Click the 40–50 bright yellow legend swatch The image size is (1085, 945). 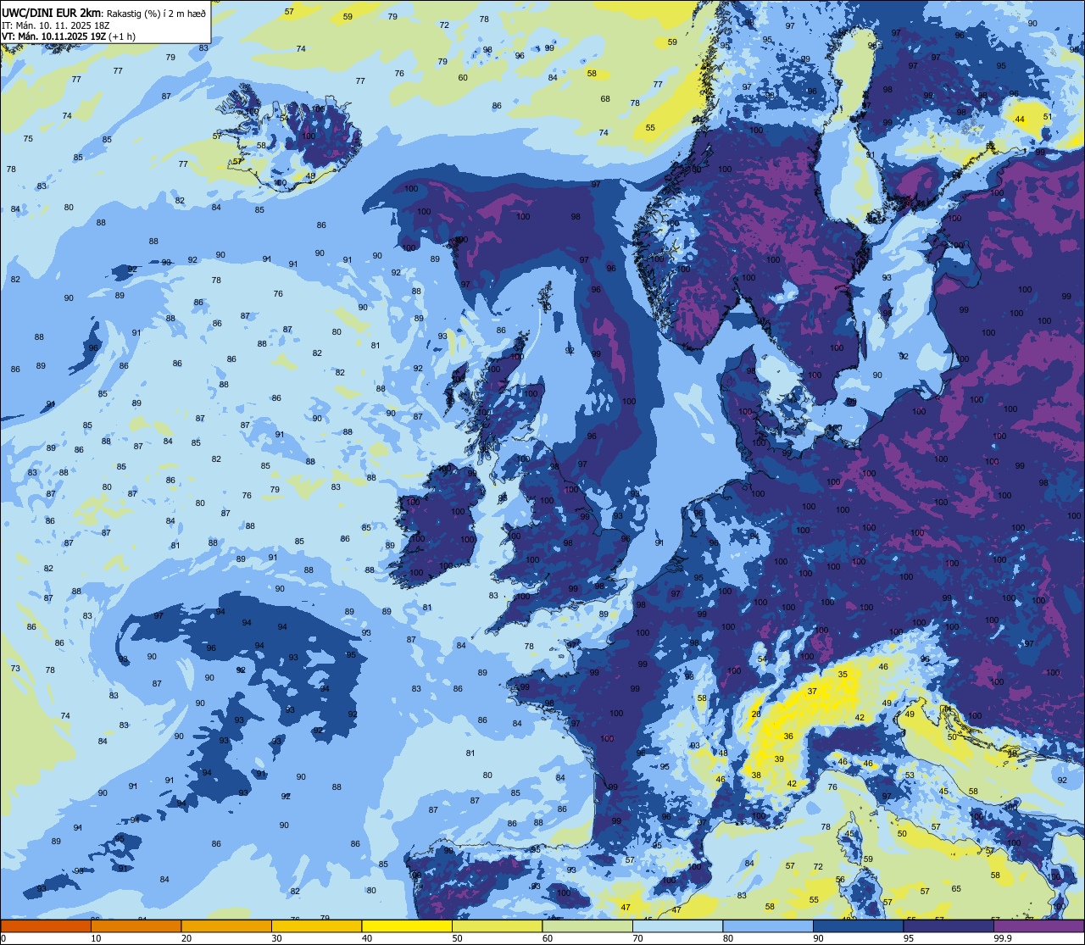[407, 926]
